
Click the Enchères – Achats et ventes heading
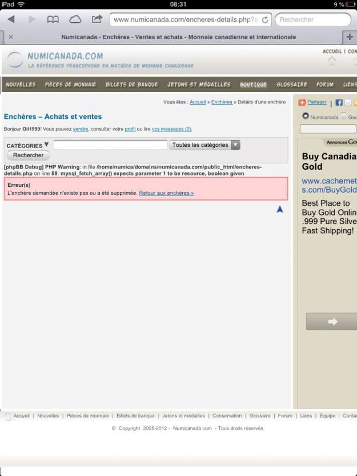pyautogui.click(x=53, y=117)
